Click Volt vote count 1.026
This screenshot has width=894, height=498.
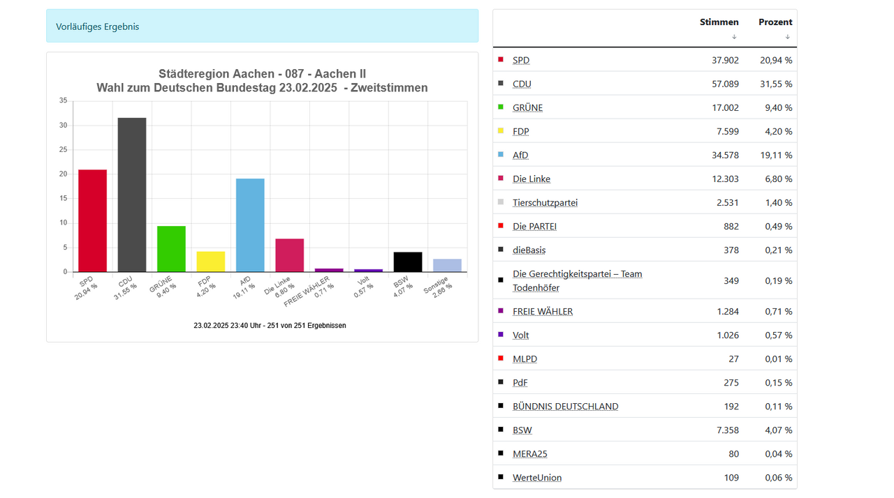[728, 335]
